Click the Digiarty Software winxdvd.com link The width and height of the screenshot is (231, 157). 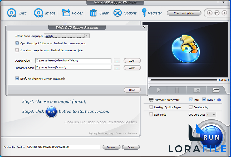point(113,133)
